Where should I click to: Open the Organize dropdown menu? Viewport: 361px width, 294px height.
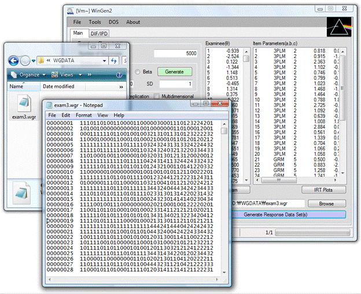click(44, 75)
